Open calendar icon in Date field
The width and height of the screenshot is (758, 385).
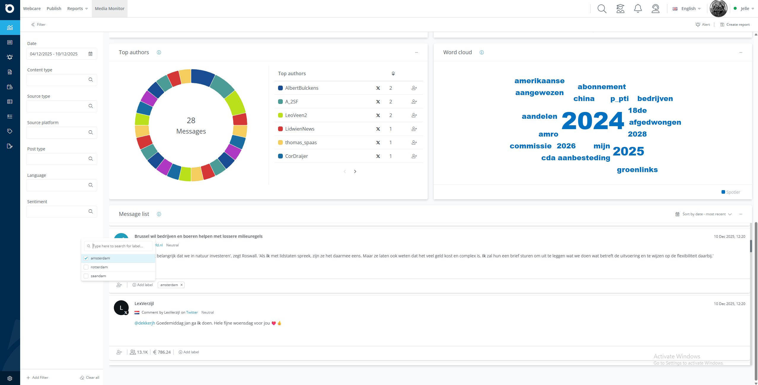point(90,54)
